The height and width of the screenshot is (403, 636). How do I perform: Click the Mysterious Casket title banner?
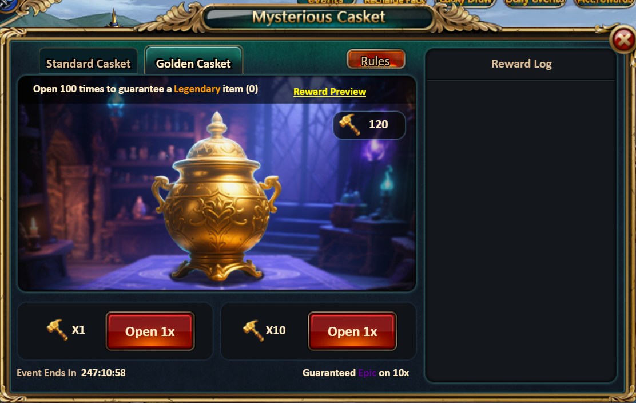click(319, 17)
